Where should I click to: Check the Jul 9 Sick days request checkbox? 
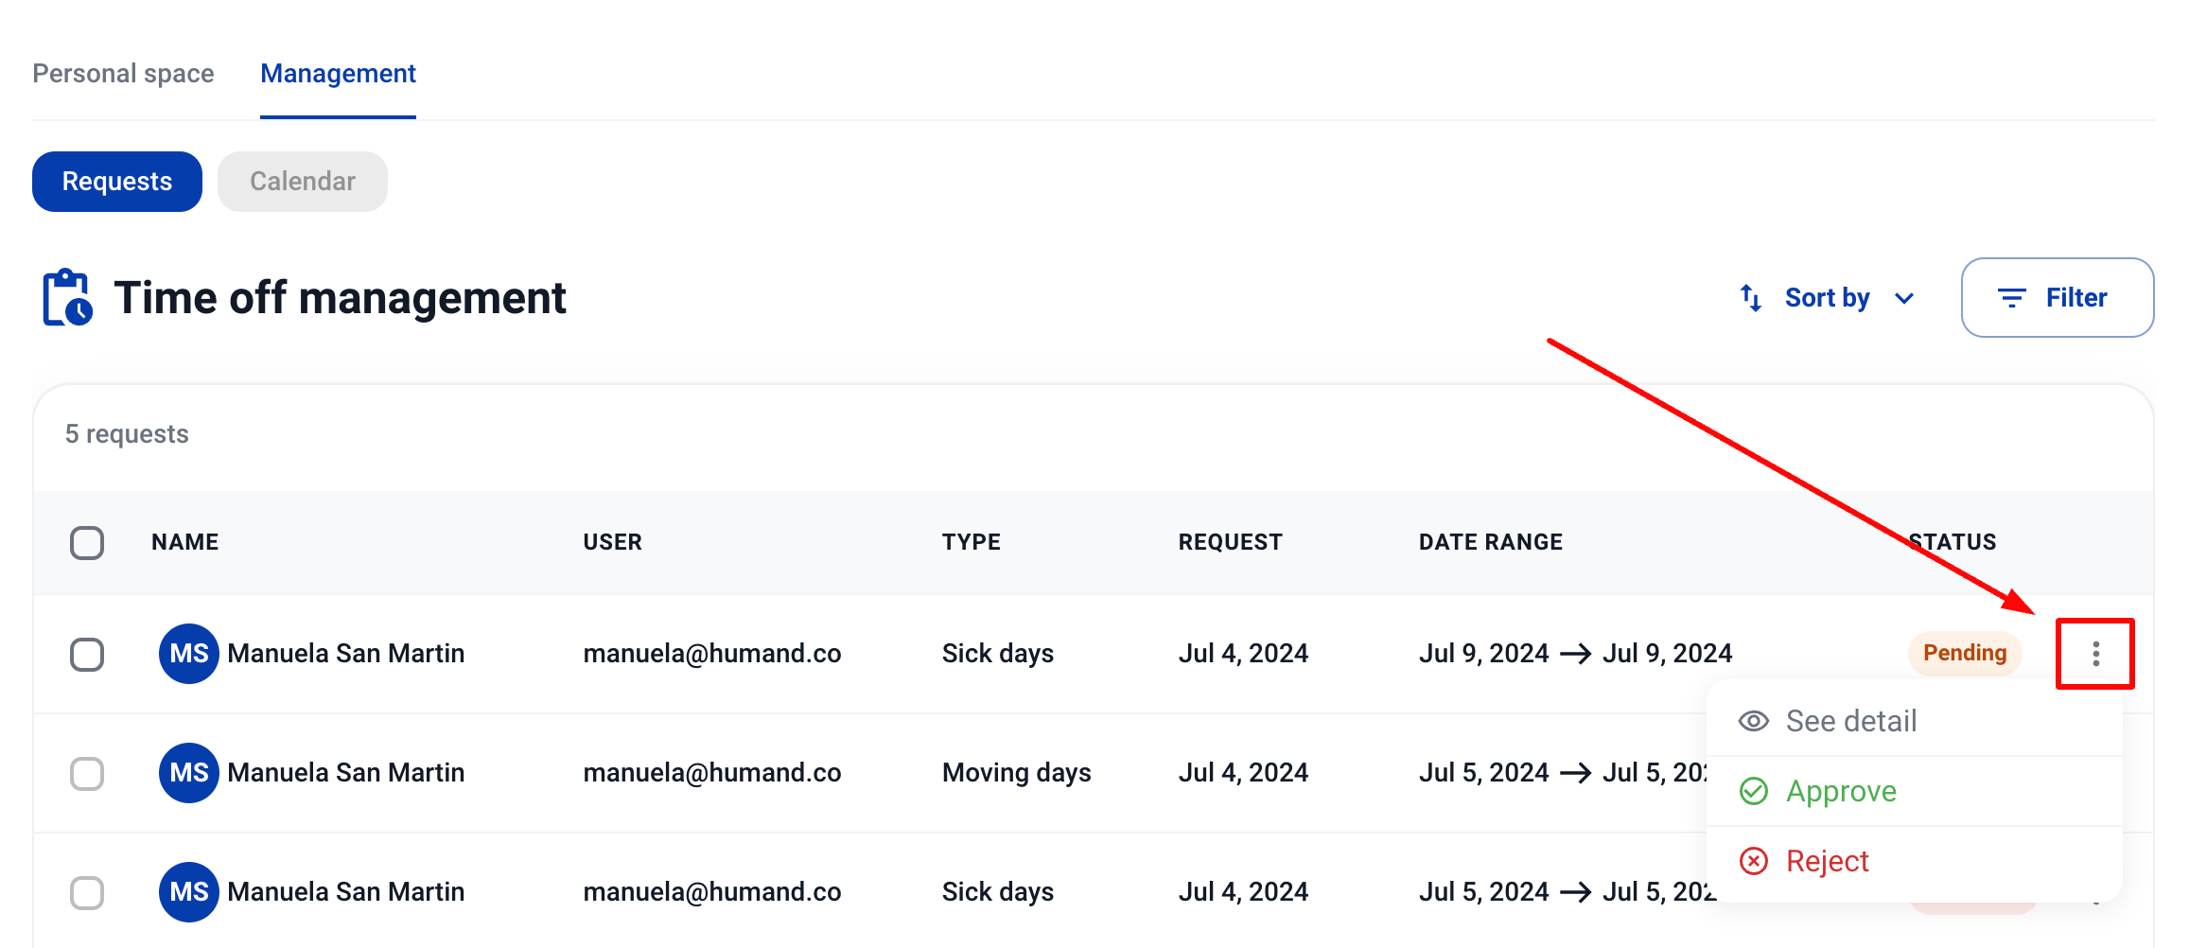click(87, 654)
